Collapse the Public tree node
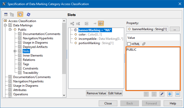 coord(10,30)
